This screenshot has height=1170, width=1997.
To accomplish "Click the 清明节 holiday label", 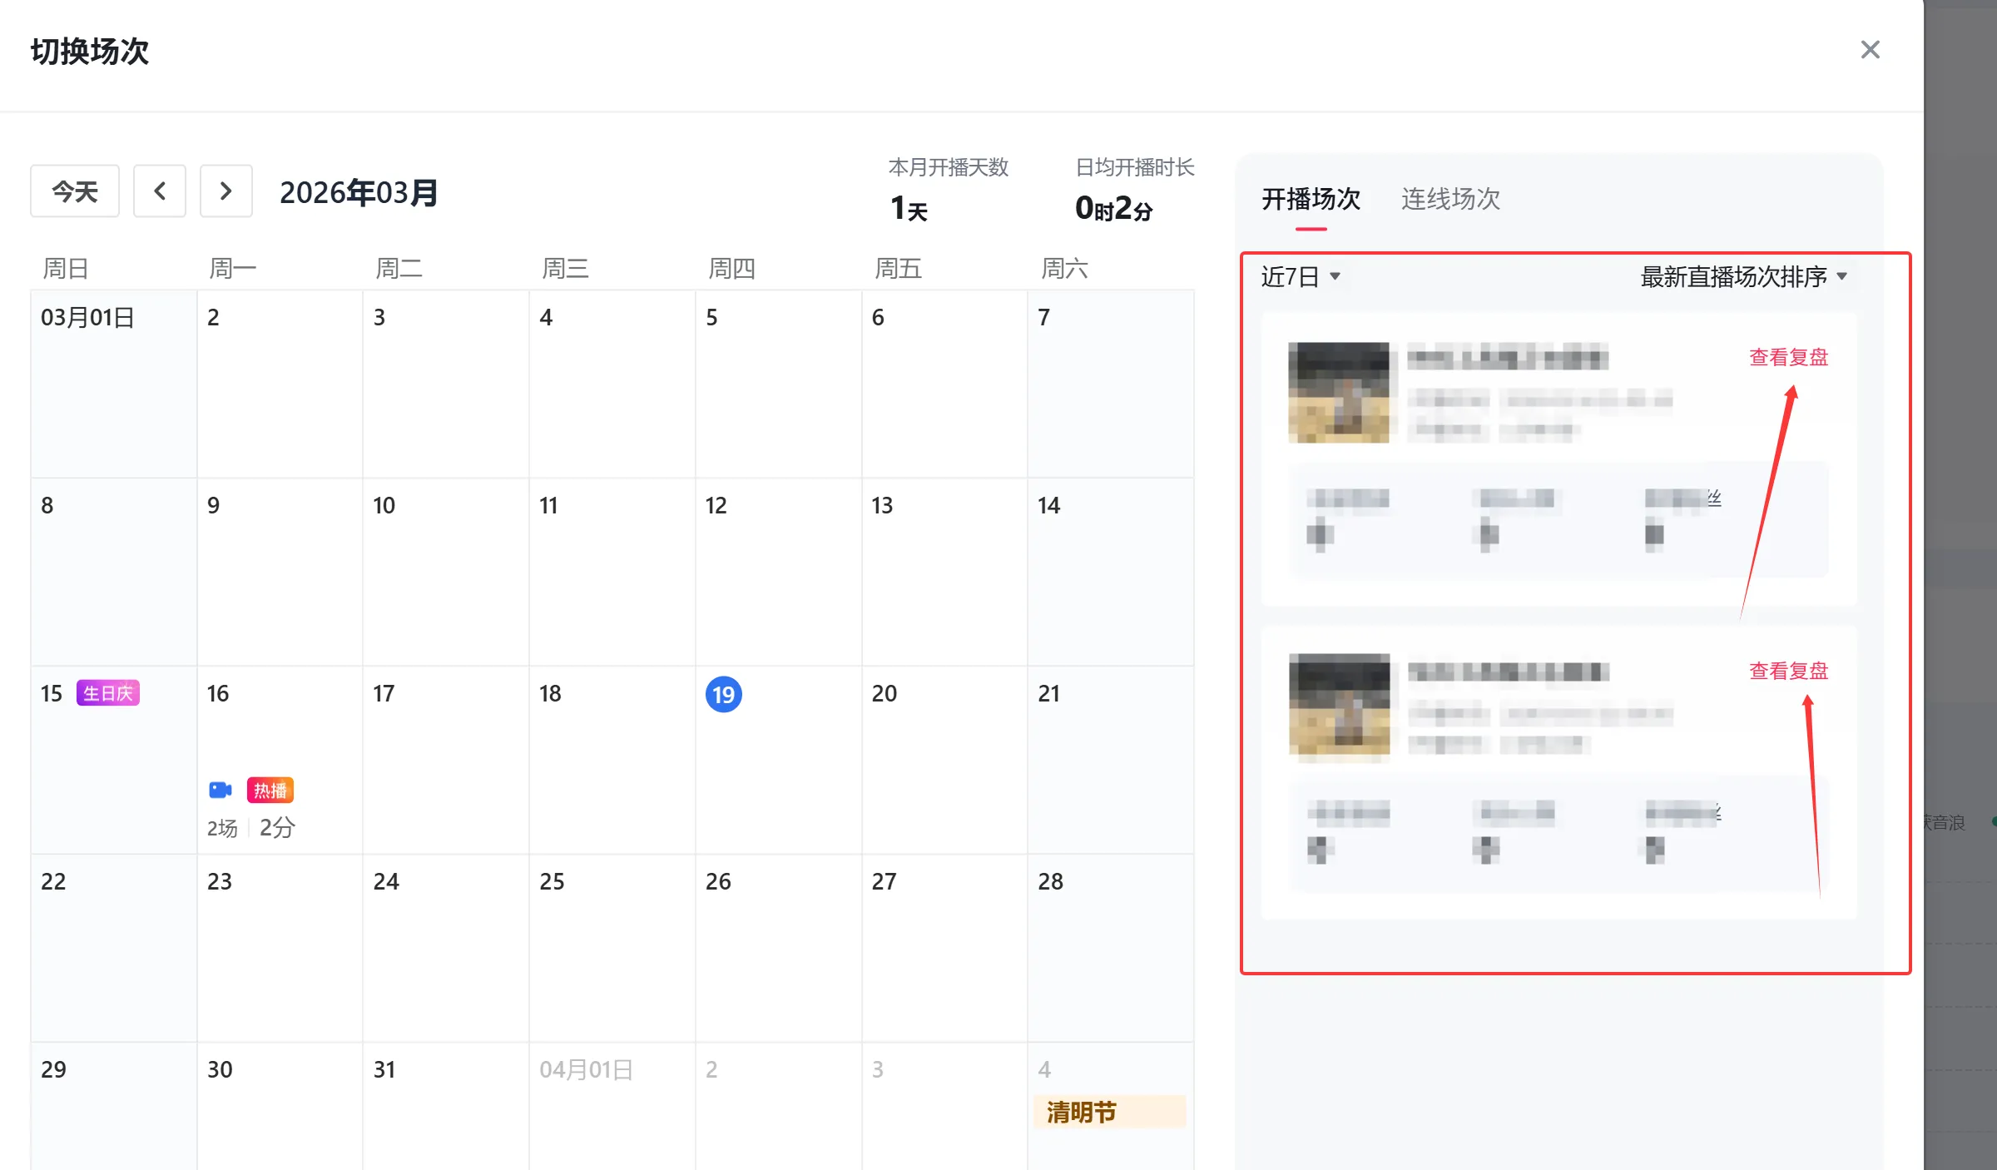I will pos(1082,1112).
